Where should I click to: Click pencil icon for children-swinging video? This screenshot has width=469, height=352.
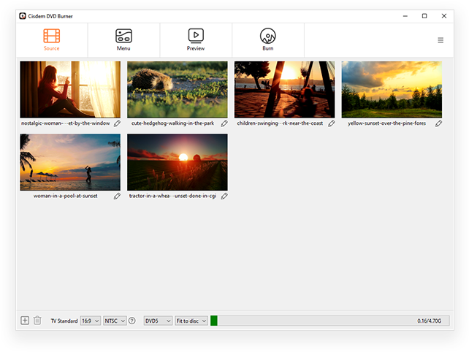[332, 123]
